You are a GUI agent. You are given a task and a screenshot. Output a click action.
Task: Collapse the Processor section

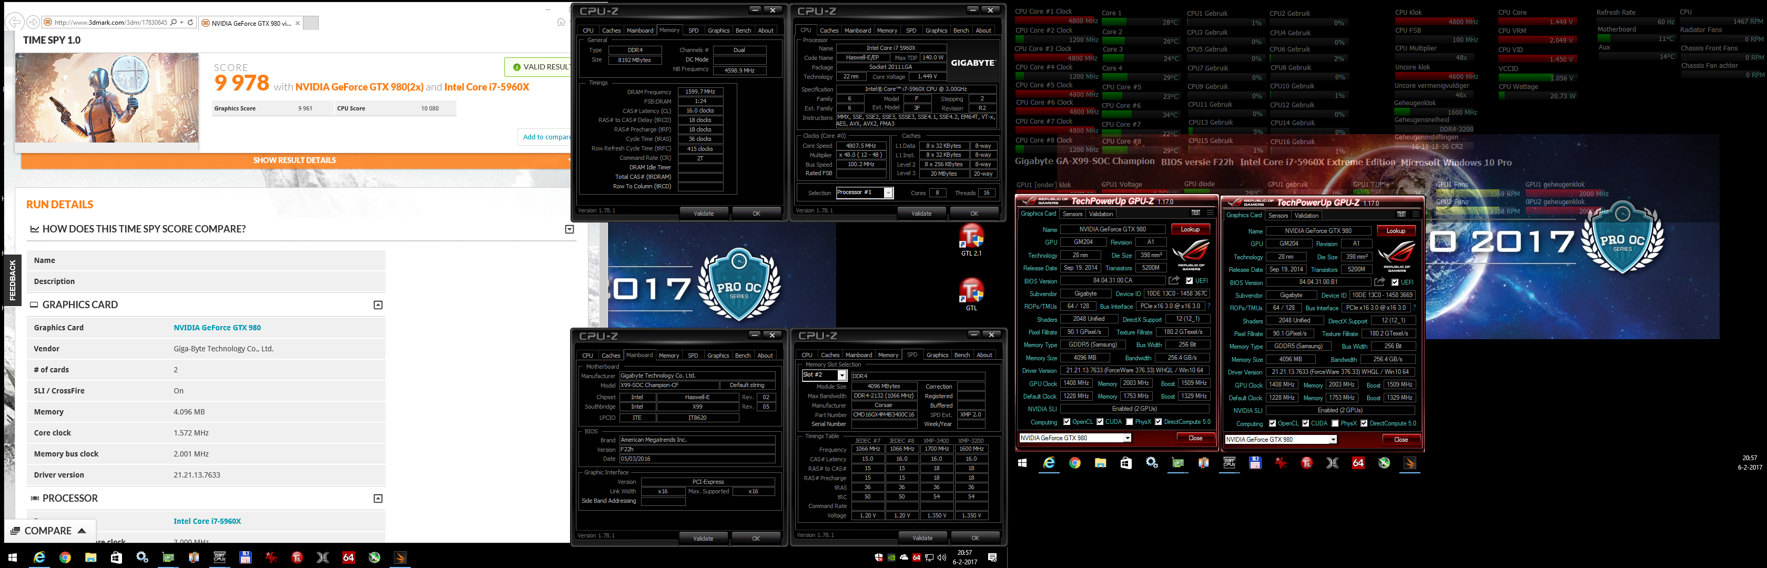(x=378, y=498)
